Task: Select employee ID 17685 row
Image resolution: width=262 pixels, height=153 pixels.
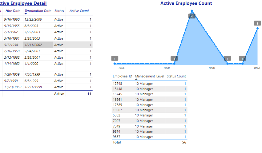Action: 150,105
